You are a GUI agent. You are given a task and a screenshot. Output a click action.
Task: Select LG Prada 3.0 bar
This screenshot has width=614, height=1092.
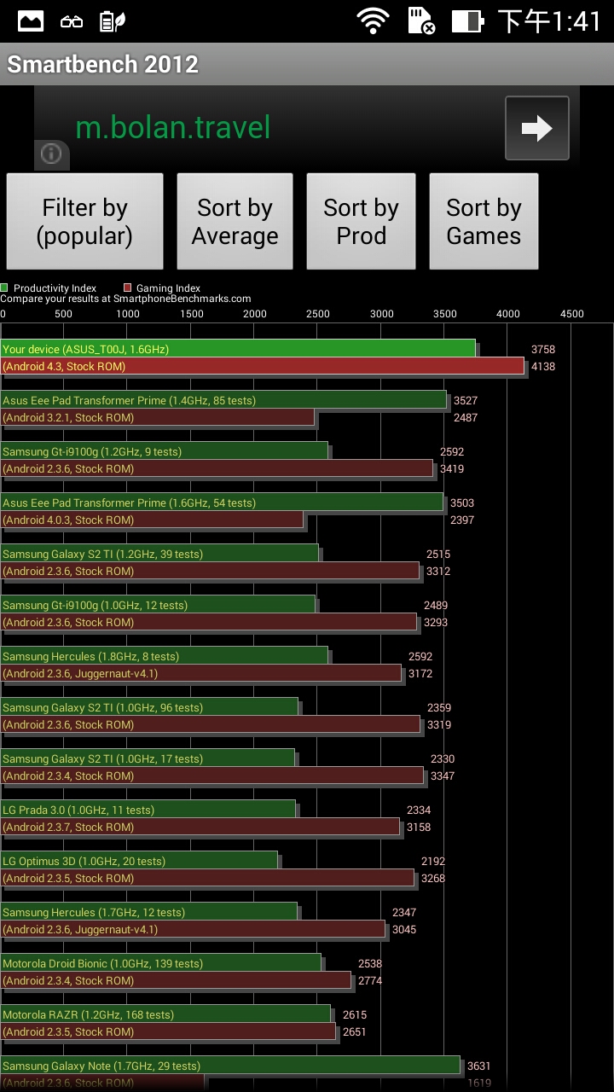tap(148, 810)
